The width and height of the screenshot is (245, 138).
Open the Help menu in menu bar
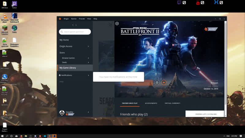(x=95, y=19)
